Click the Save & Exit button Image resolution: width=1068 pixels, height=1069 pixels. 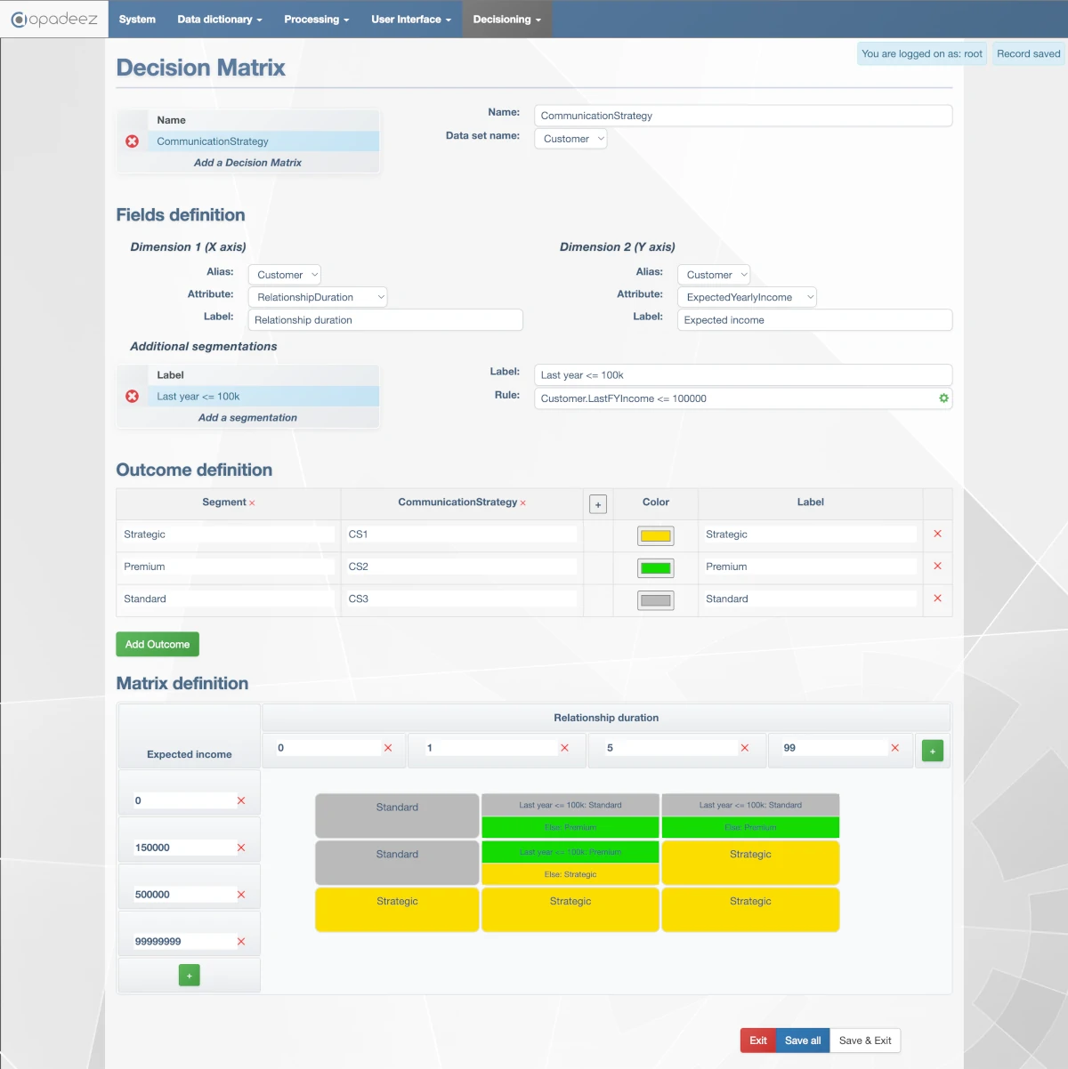864,1040
